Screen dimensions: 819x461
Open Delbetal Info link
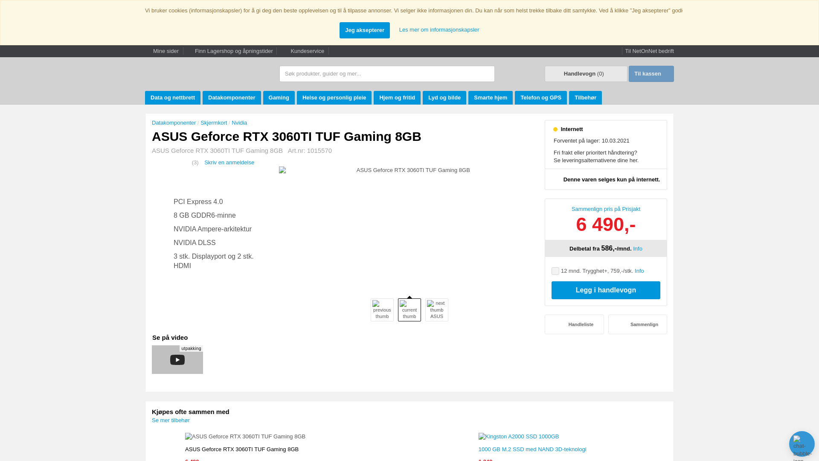click(x=637, y=249)
